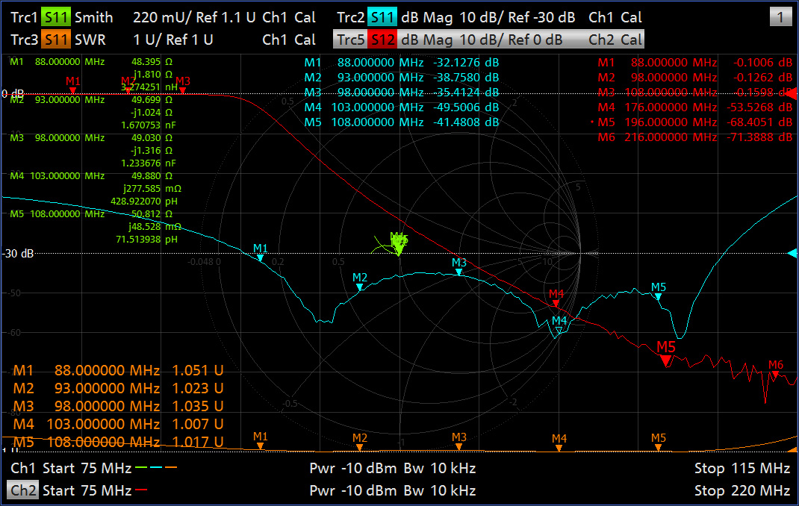Select the green S11 box of Trc1
799x506 pixels.
56,17
